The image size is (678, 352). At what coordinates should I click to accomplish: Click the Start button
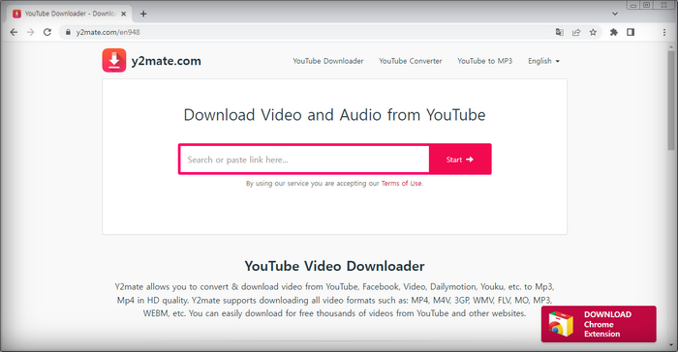460,160
